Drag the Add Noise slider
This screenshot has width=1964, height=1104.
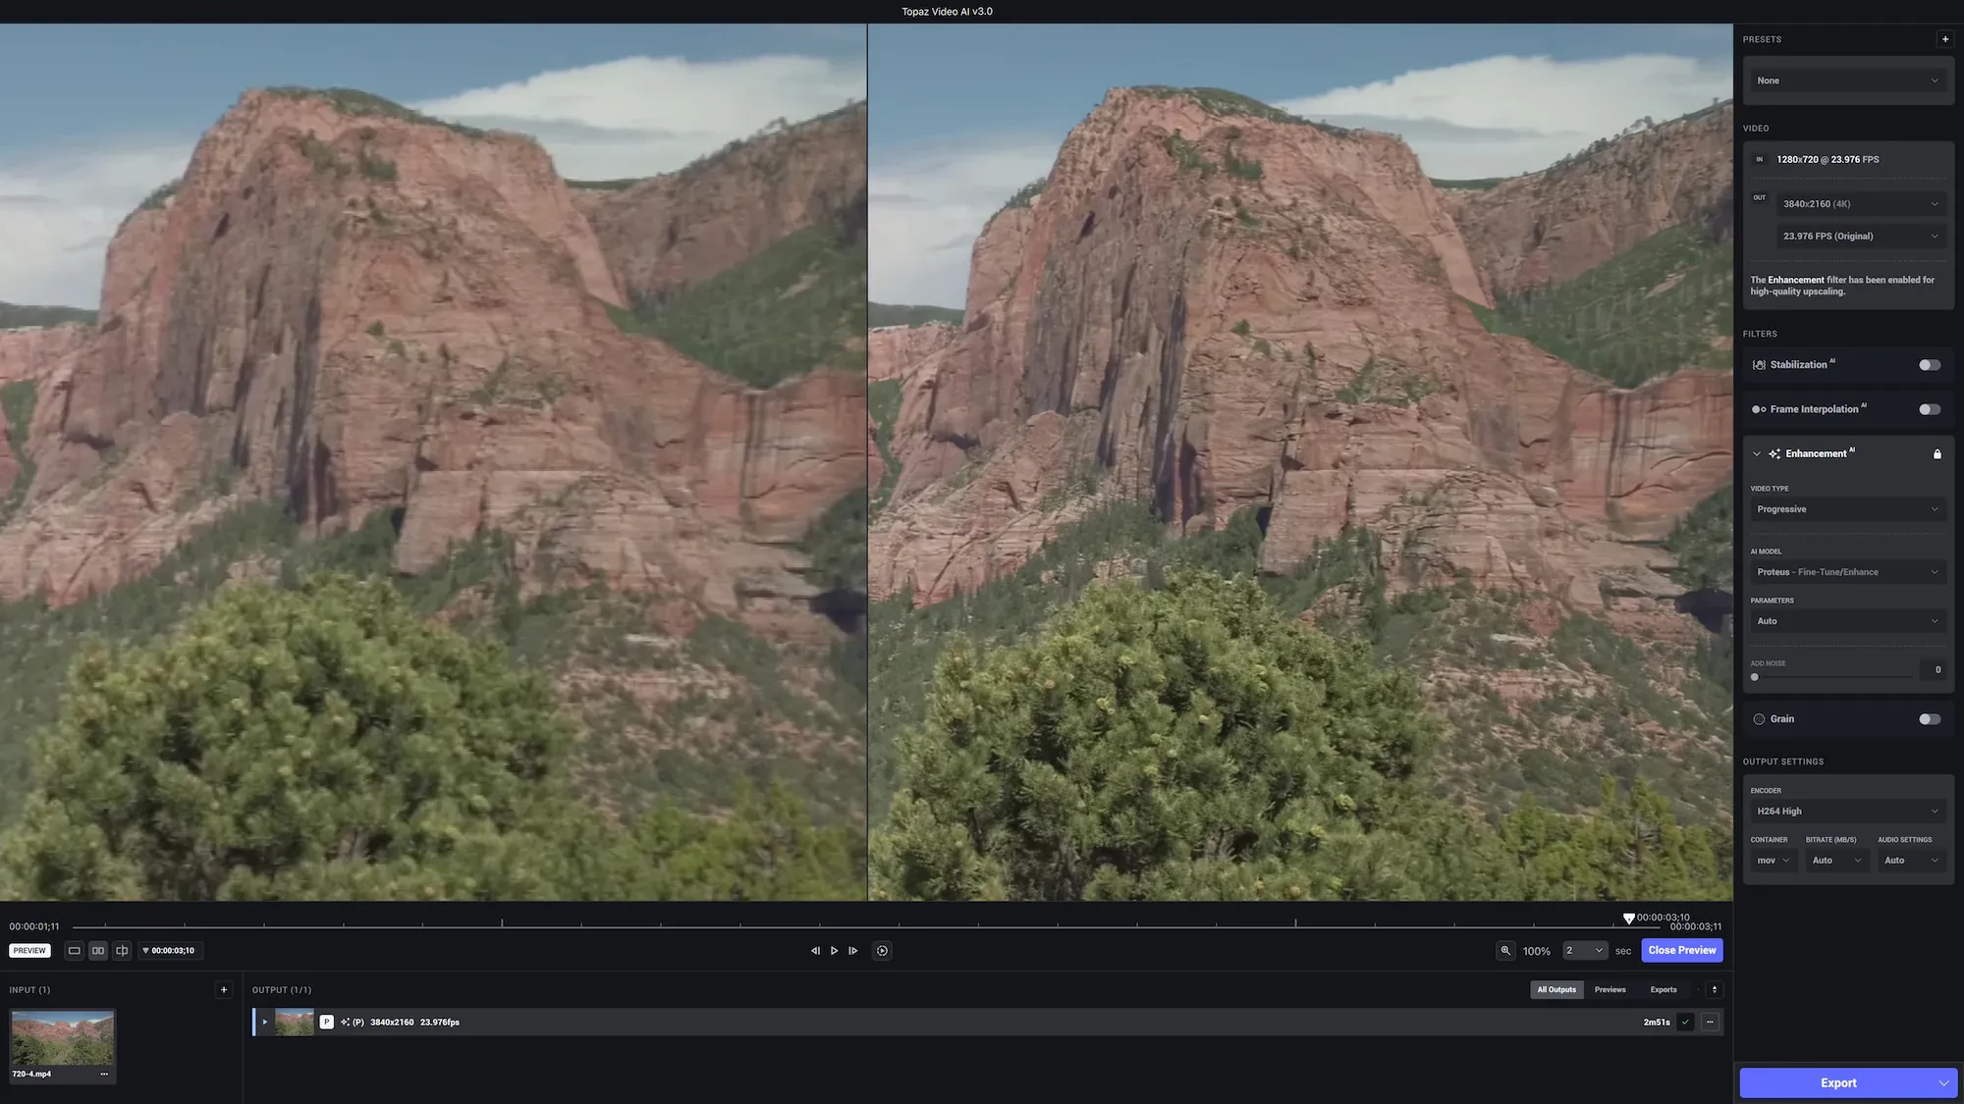(x=1755, y=677)
